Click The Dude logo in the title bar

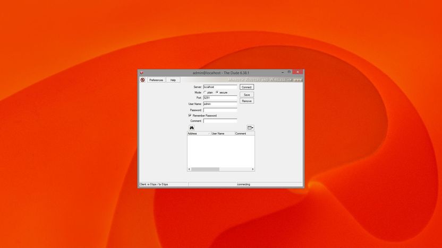coord(141,73)
